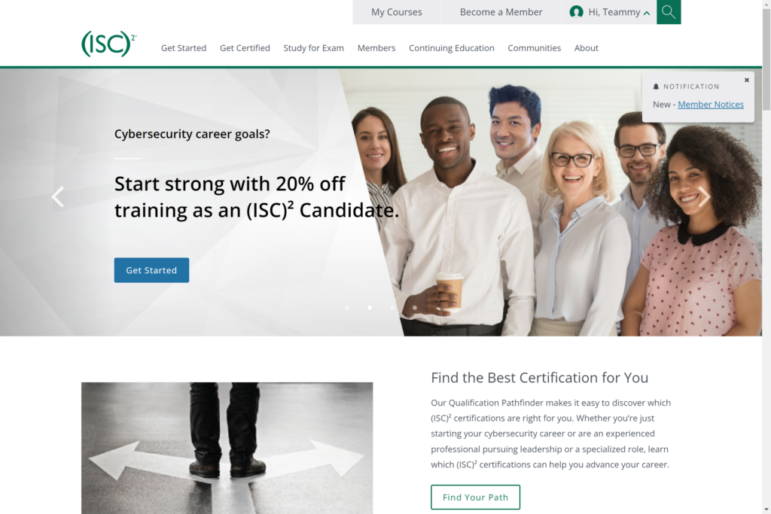
Task: Open the Get Certified navigation menu
Action: [245, 48]
